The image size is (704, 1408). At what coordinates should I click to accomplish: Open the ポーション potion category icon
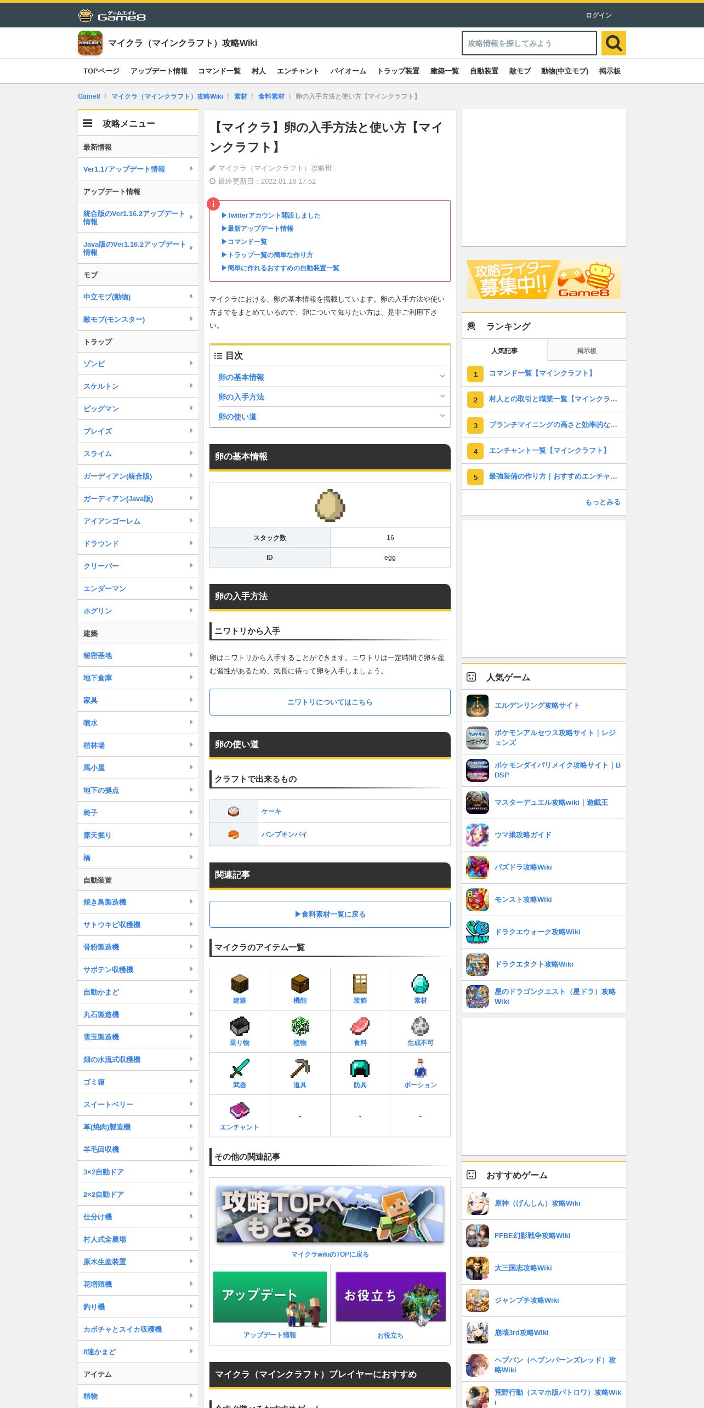(420, 1068)
